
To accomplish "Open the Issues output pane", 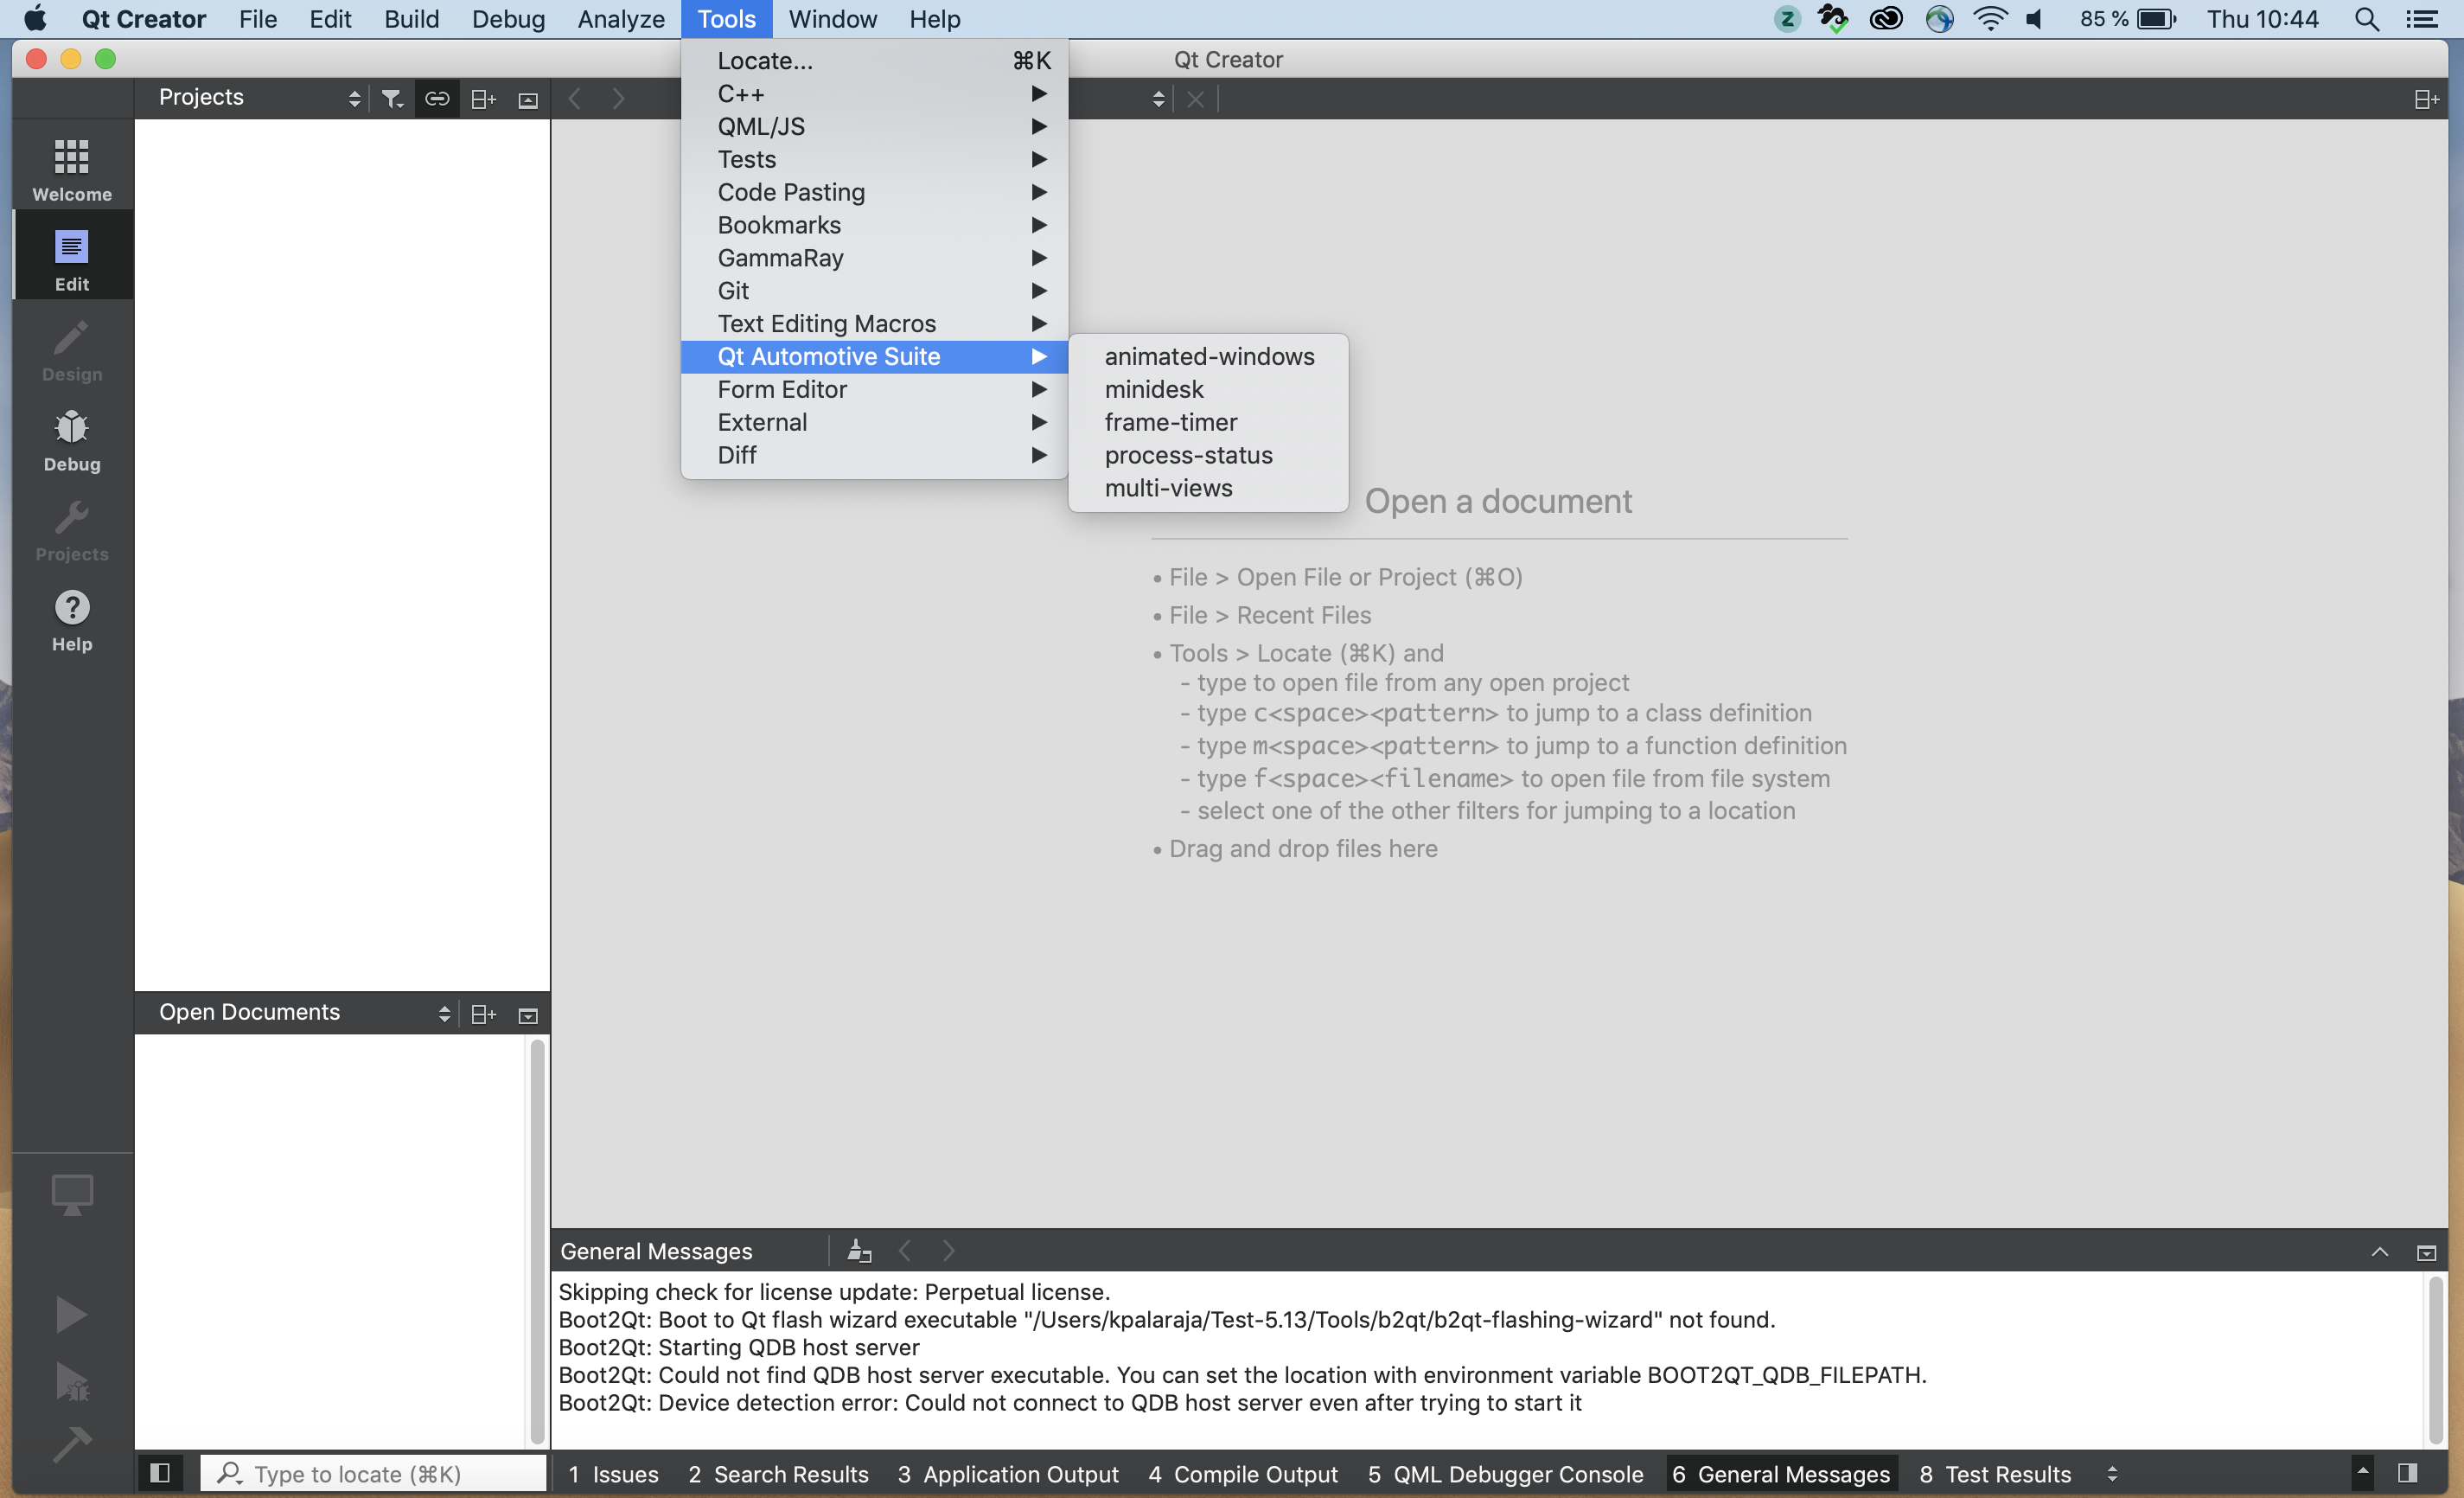I will (613, 1473).
